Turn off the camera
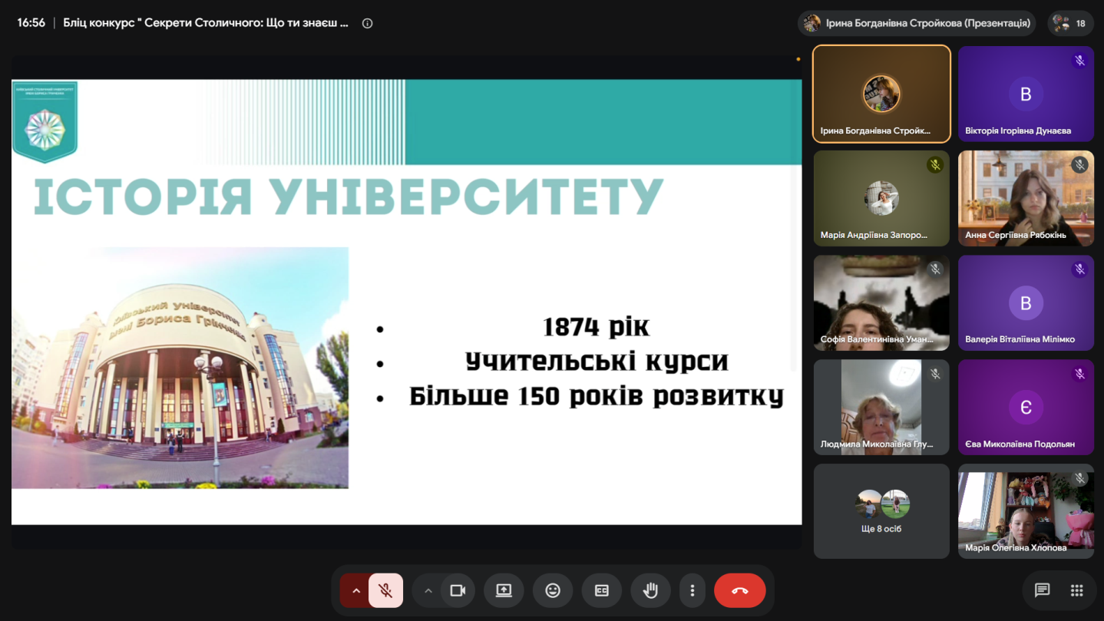Screen dimensions: 1104x621 (x=458, y=590)
